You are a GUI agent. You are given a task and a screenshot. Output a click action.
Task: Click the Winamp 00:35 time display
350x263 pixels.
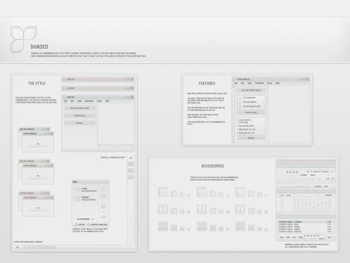click(292, 172)
